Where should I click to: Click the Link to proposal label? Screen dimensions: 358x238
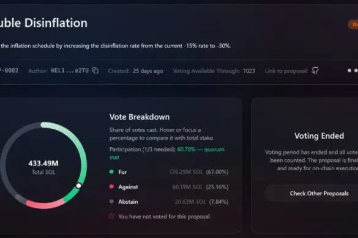point(286,71)
